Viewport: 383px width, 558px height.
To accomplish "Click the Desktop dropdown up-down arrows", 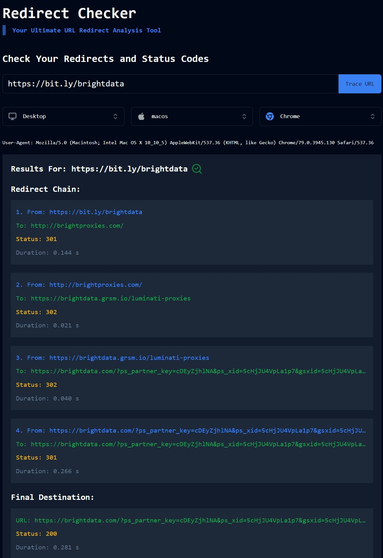I will (116, 116).
